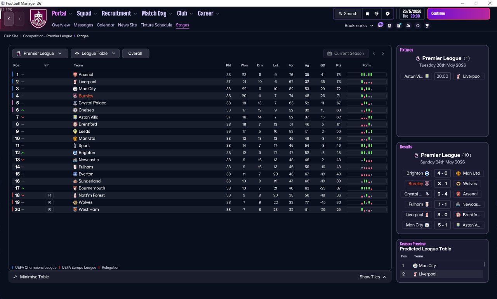Click the Search button
Screen dimensions: 497x299
348,14
